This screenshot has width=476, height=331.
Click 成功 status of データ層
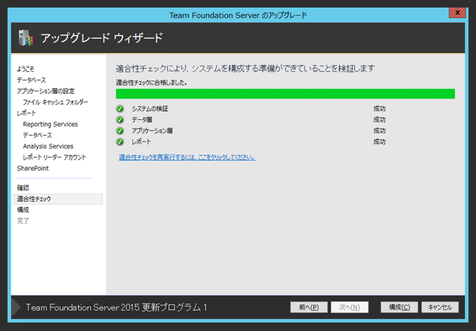pos(379,120)
